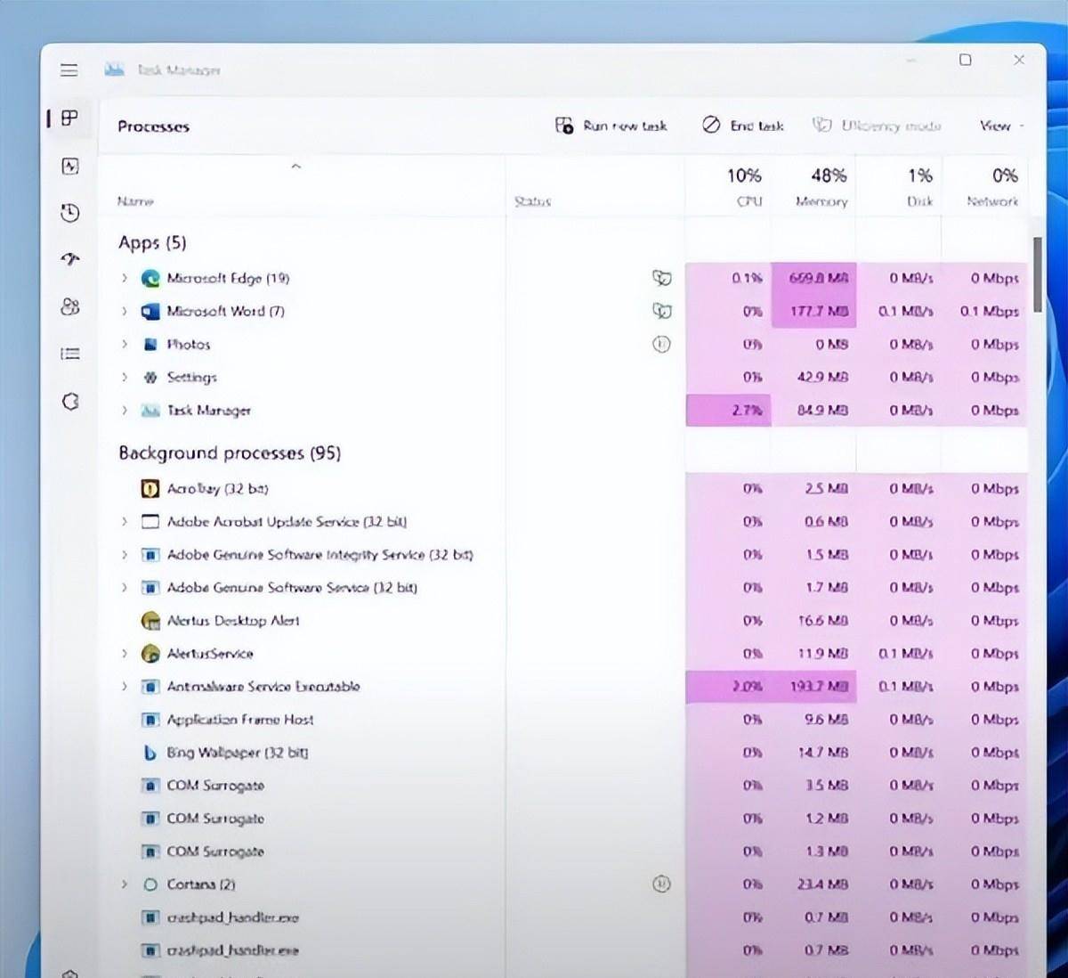Image resolution: width=1068 pixels, height=978 pixels.
Task: Open the Services sidebar icon
Action: coord(70,402)
